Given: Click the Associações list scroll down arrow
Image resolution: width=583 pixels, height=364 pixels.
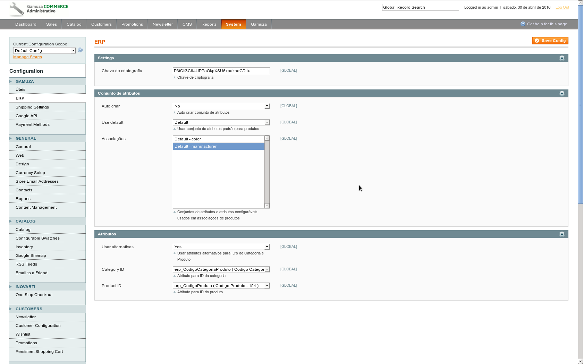Looking at the screenshot, I should coord(267,206).
